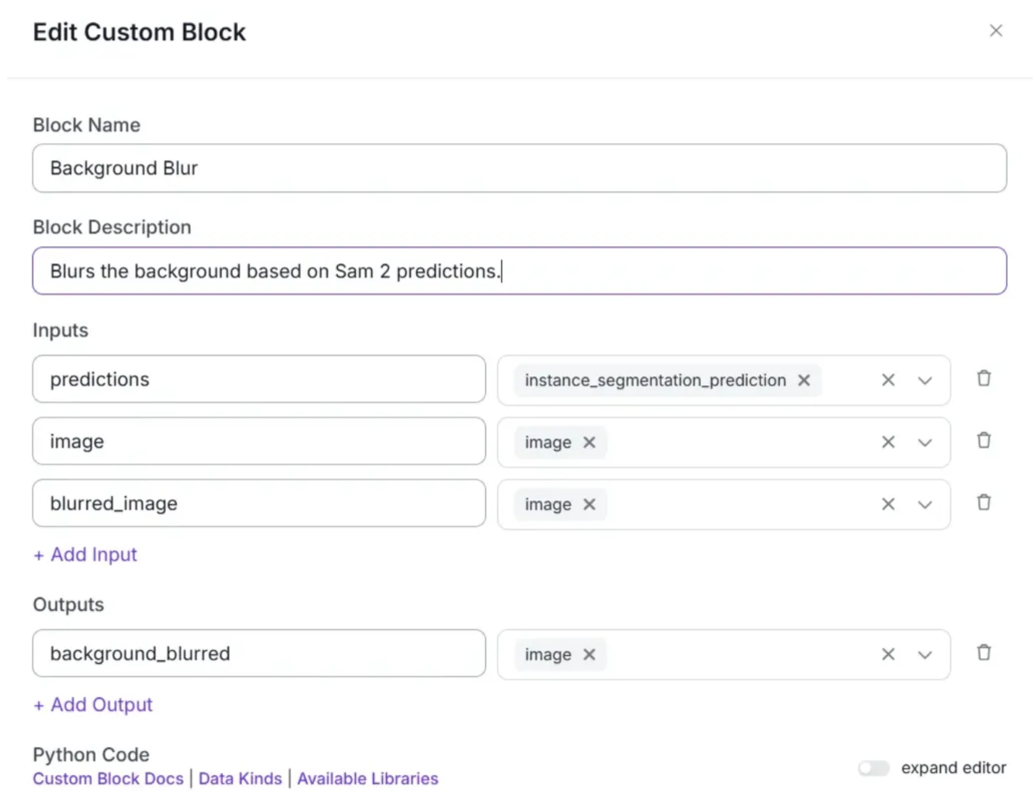1033x791 pixels.
Task: Close the Edit Custom Block dialog
Action: pyautogui.click(x=996, y=30)
